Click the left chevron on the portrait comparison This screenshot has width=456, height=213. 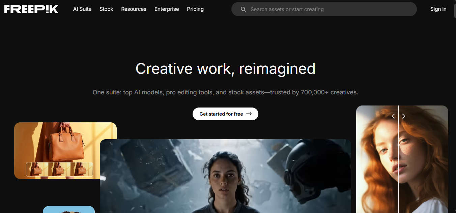point(393,116)
